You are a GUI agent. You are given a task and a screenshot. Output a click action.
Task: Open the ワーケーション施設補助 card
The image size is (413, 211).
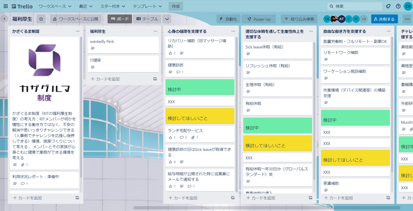[x=355, y=75]
